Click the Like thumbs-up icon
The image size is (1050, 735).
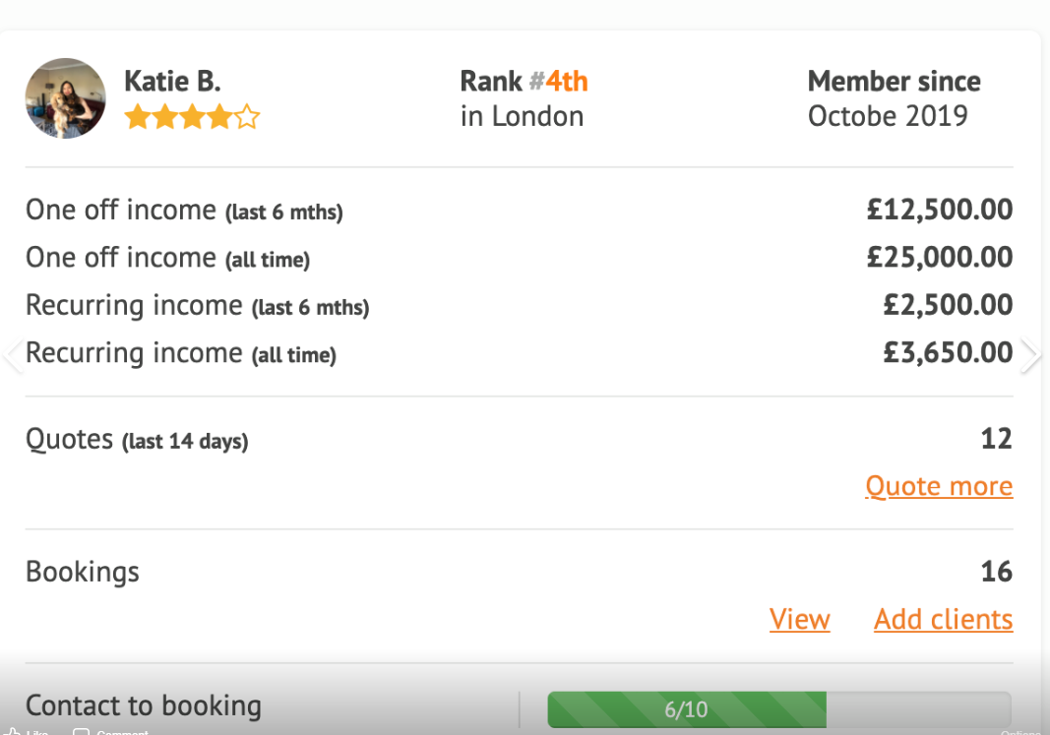coord(12,732)
